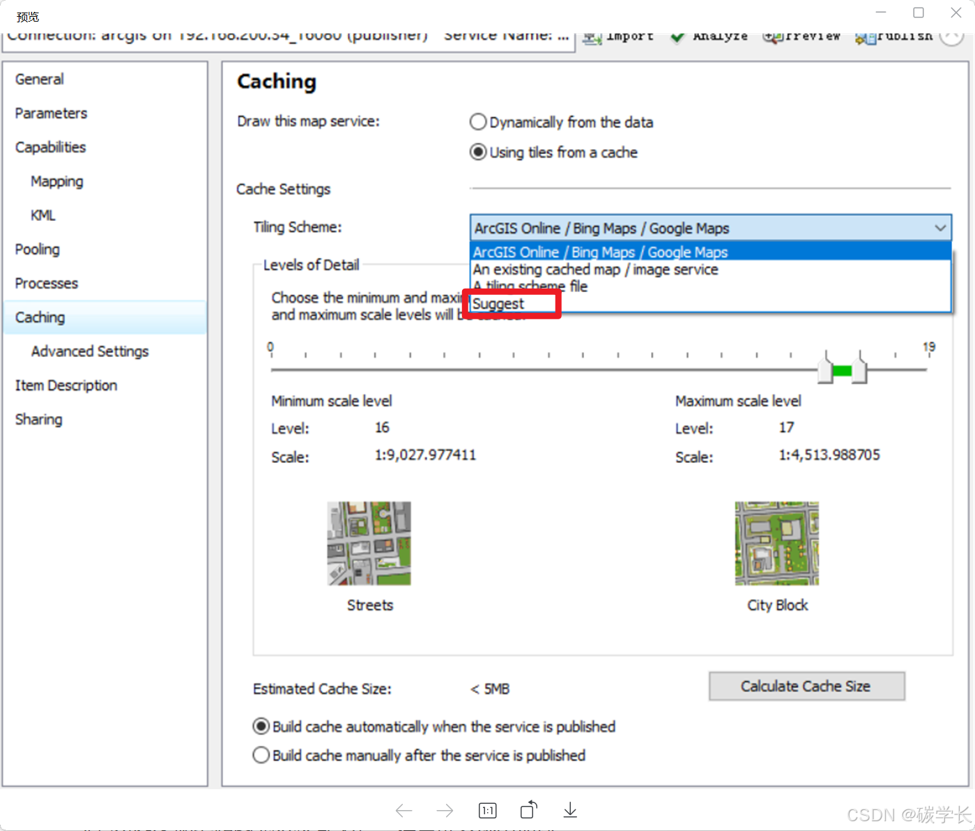
Task: Click the download arrow icon
Action: pyautogui.click(x=569, y=810)
